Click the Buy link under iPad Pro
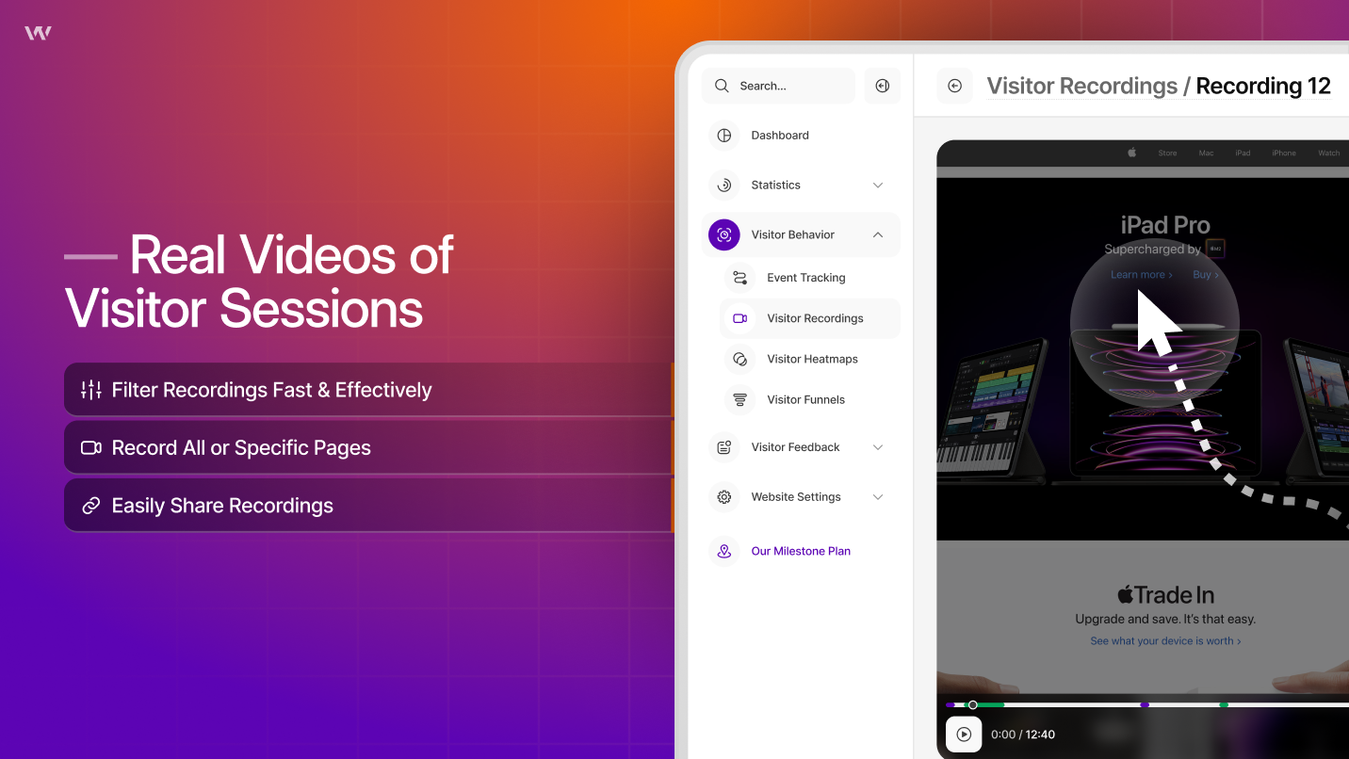1349x759 pixels. [x=1206, y=275]
